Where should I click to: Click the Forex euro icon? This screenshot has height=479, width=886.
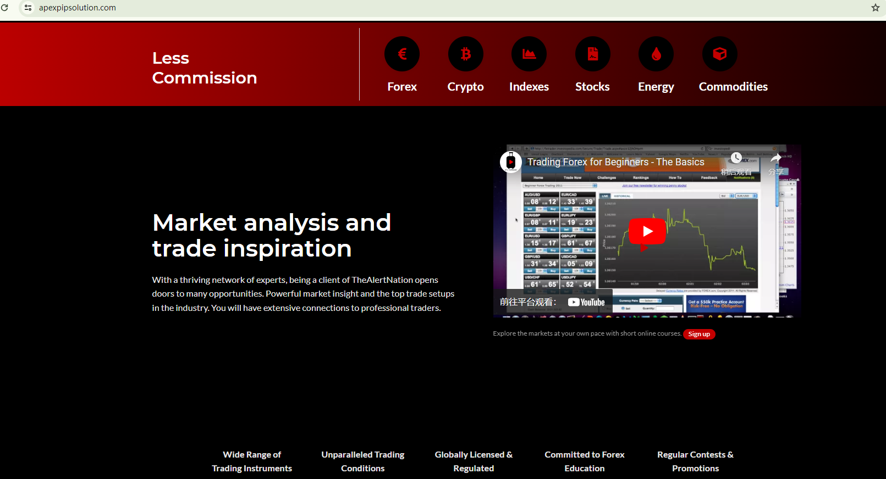click(402, 54)
